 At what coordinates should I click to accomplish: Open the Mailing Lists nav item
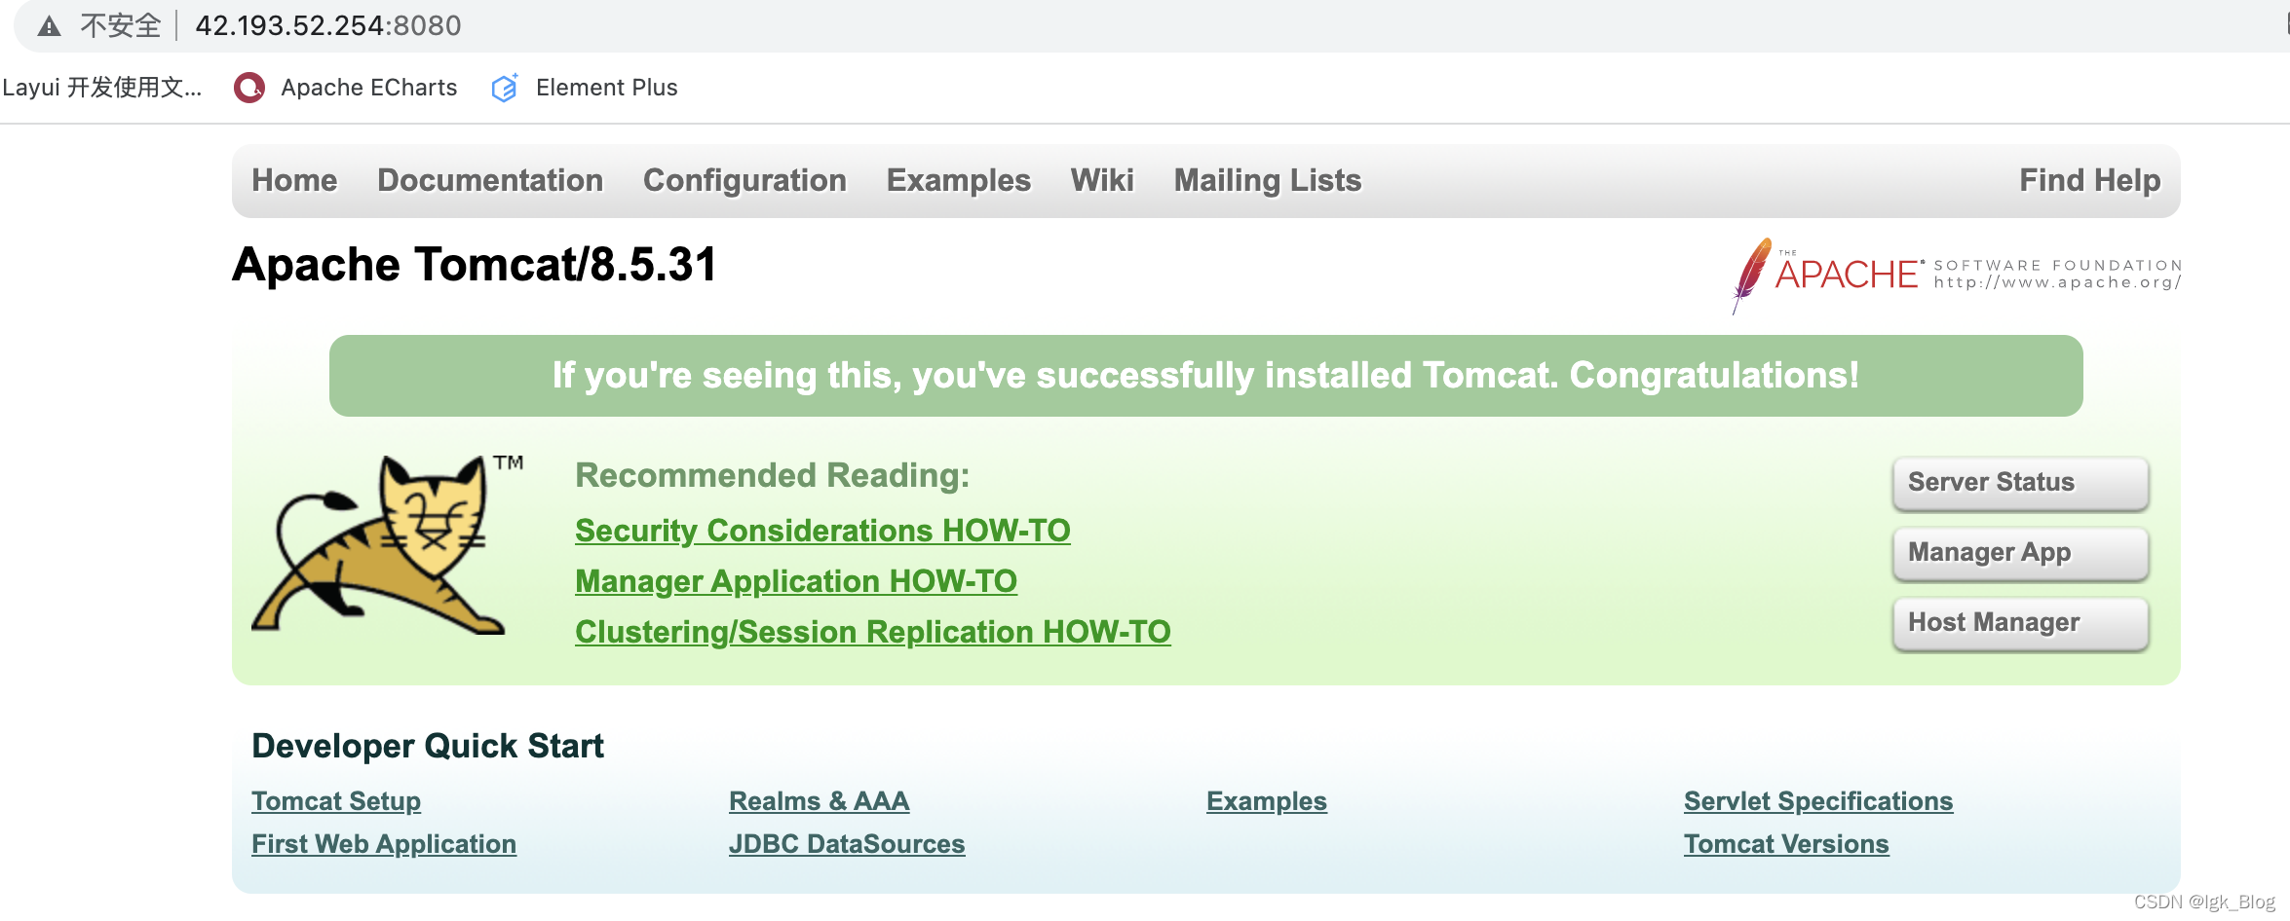(1268, 180)
